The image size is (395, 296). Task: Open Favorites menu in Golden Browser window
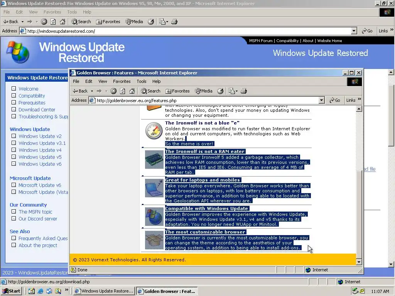(122, 81)
